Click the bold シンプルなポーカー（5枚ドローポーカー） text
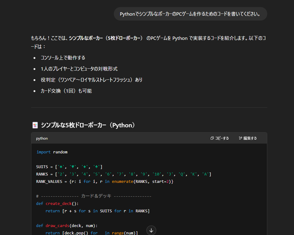The height and width of the screenshot is (235, 294). coord(106,38)
